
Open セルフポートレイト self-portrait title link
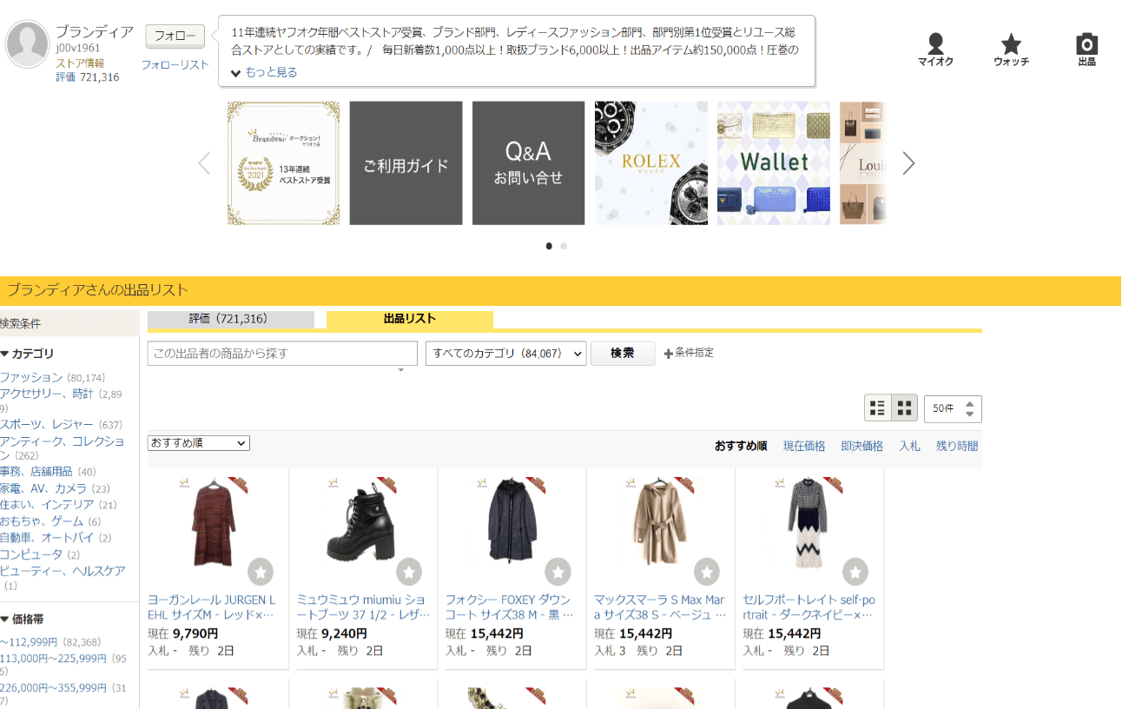809,607
